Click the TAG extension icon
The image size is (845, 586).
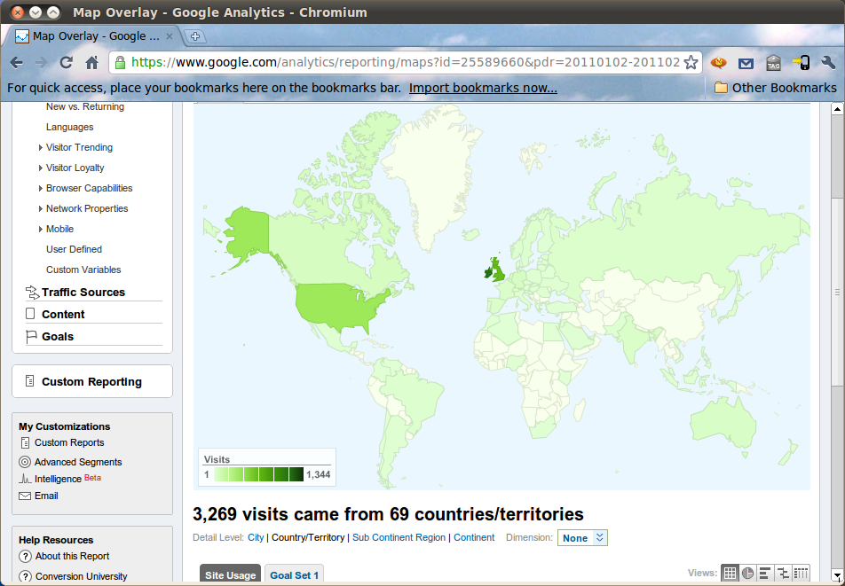774,63
